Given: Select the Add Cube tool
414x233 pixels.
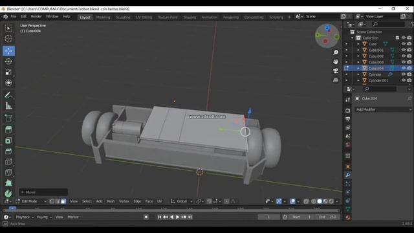Looking at the screenshot, I should click(8, 118).
